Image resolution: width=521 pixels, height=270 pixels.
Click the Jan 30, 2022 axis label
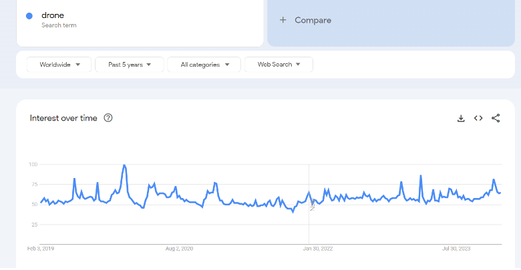(x=318, y=249)
